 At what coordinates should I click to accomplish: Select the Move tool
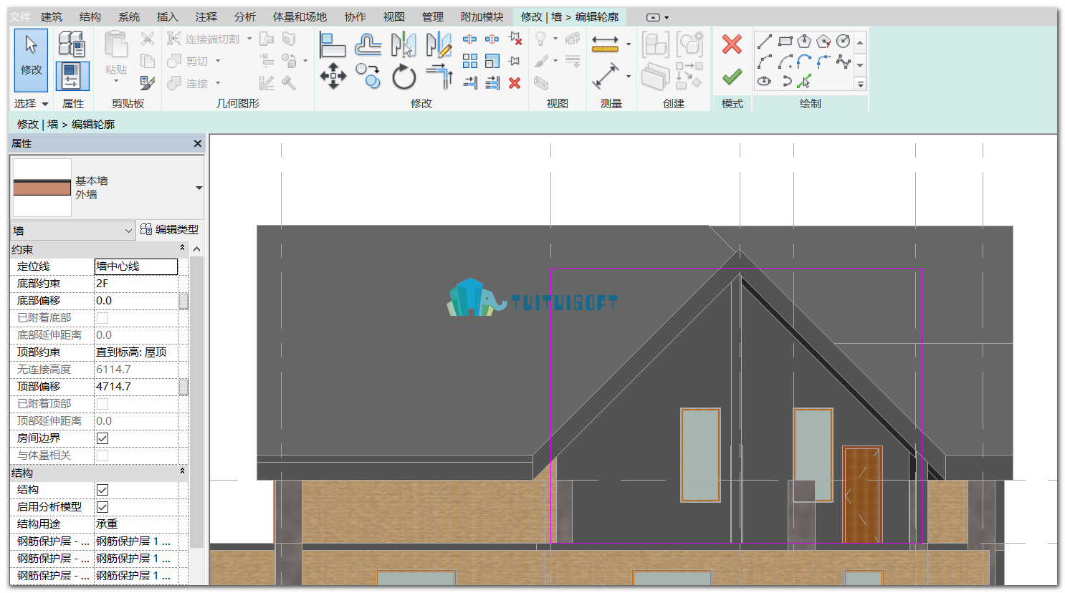point(333,76)
